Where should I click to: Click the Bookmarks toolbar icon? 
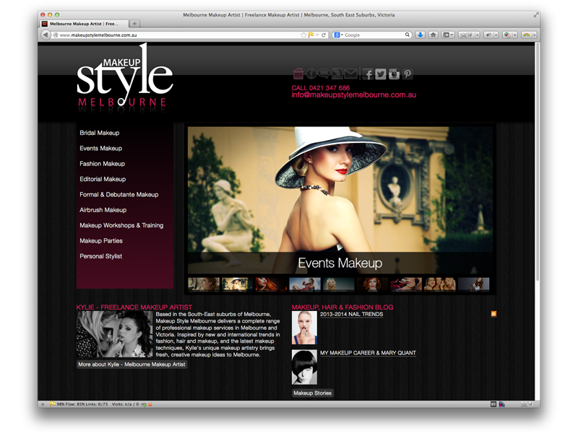click(446, 35)
